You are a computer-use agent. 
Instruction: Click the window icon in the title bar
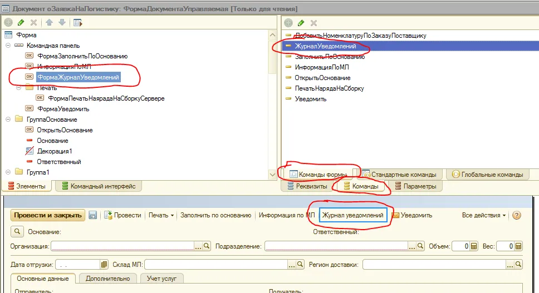6,8
